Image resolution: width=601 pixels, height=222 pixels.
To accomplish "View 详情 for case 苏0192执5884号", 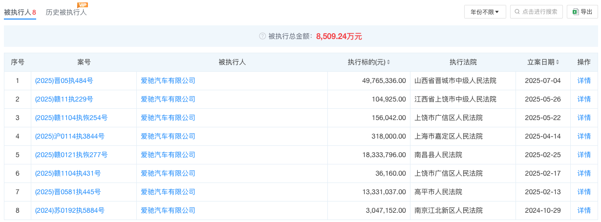I will tap(584, 210).
